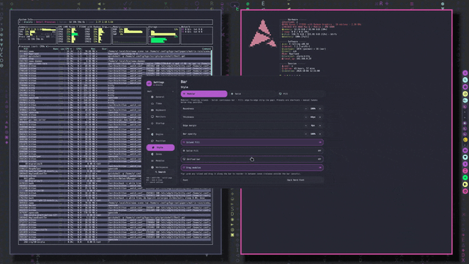Increase the Roundness value
This screenshot has height=264, width=469.
[x=320, y=109]
